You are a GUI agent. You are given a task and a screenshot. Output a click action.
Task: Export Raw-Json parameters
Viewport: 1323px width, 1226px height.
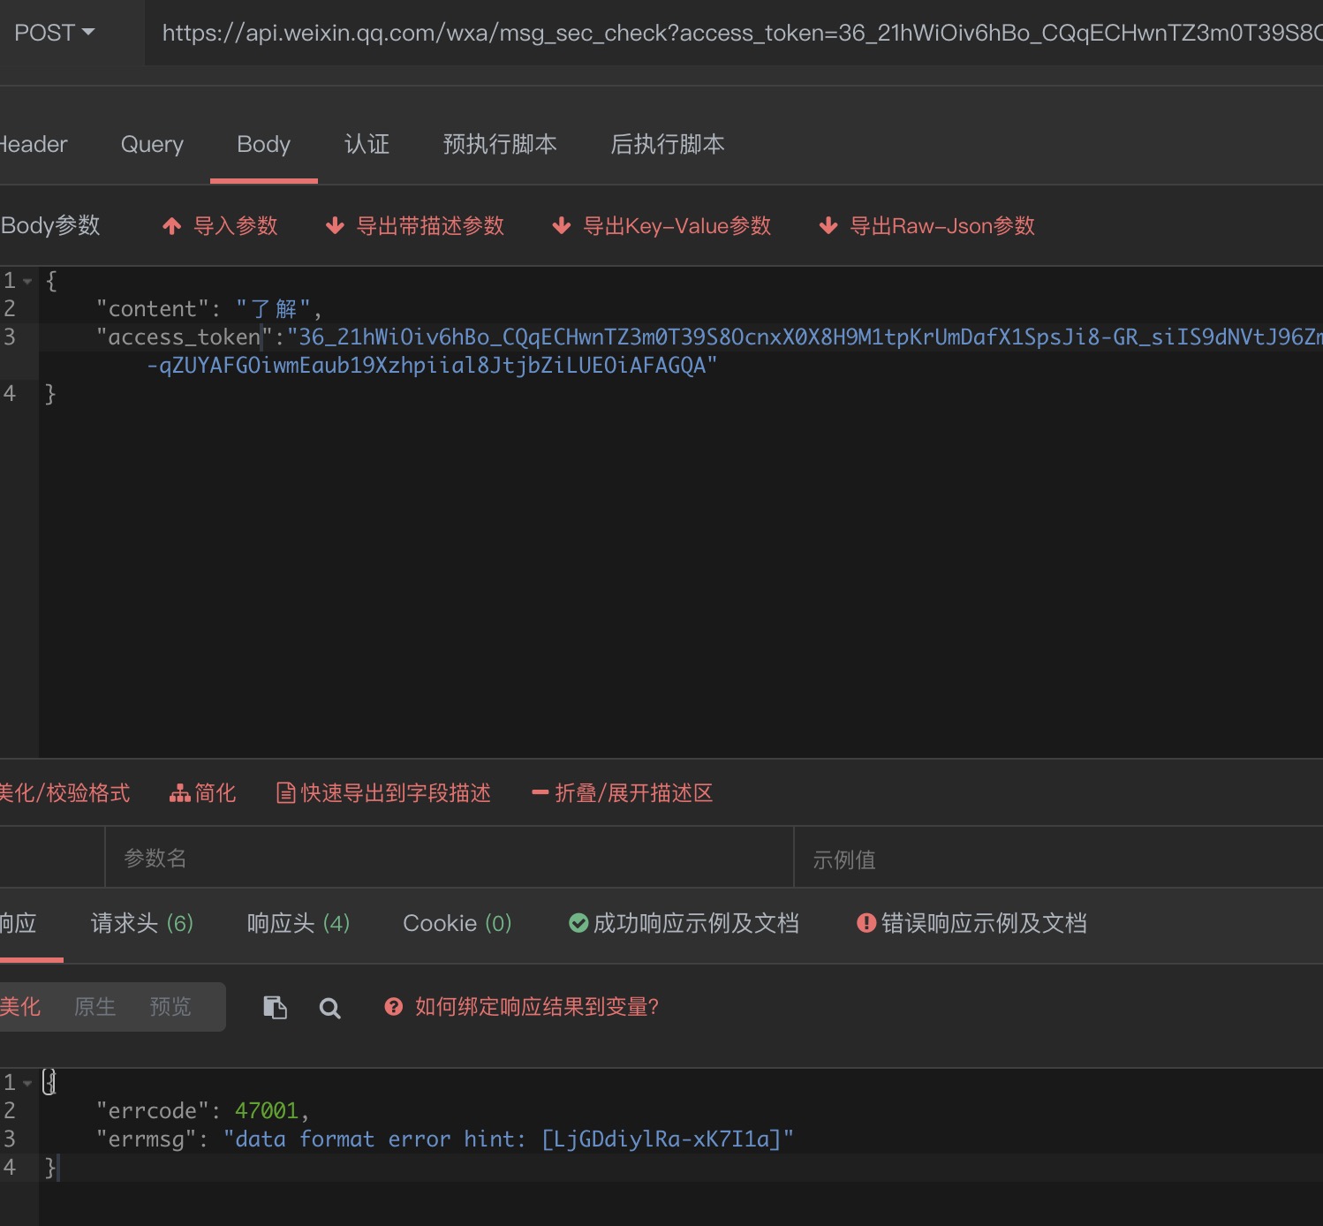coord(926,226)
